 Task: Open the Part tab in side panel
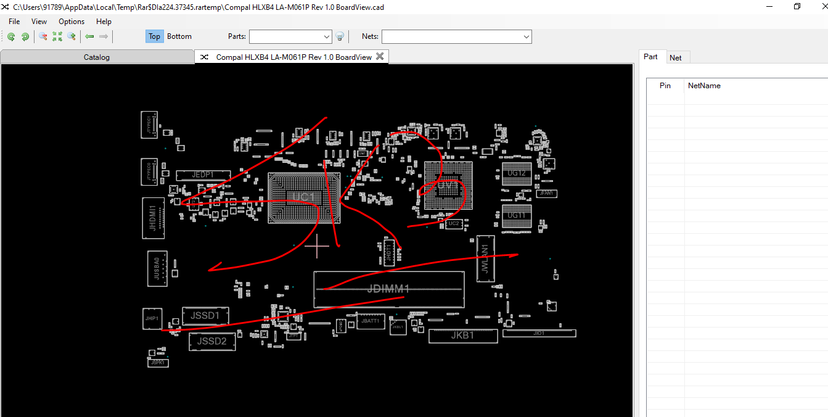[650, 57]
